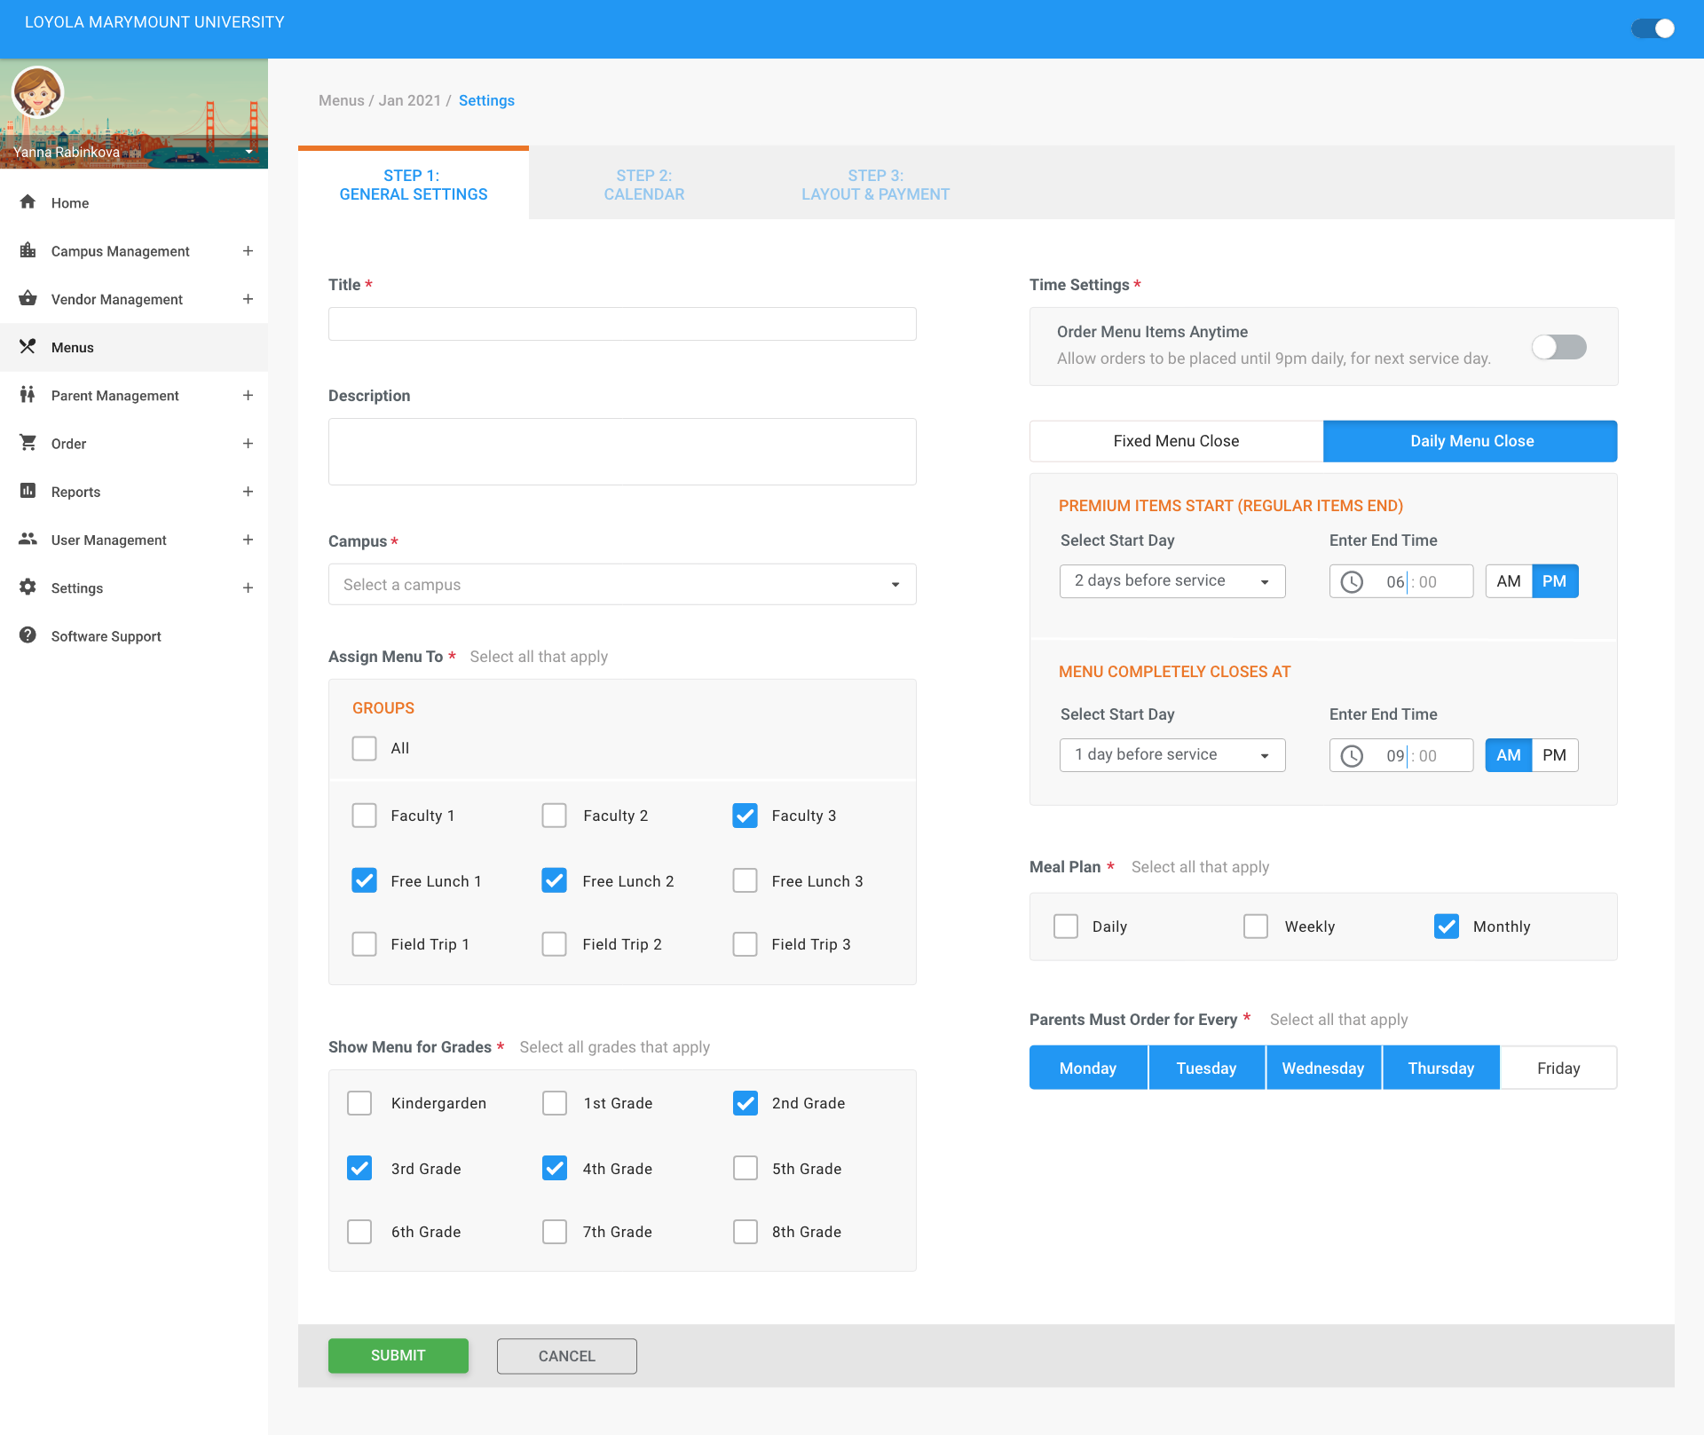The width and height of the screenshot is (1704, 1435).
Task: Open the Select a campus dropdown
Action: pyautogui.click(x=621, y=585)
